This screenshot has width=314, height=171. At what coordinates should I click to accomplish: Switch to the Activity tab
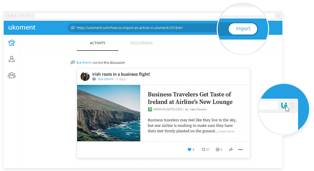pyautogui.click(x=97, y=43)
